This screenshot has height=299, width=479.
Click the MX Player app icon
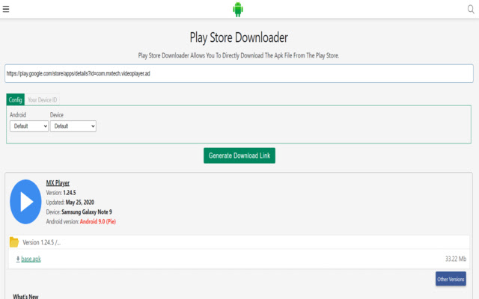pos(25,202)
